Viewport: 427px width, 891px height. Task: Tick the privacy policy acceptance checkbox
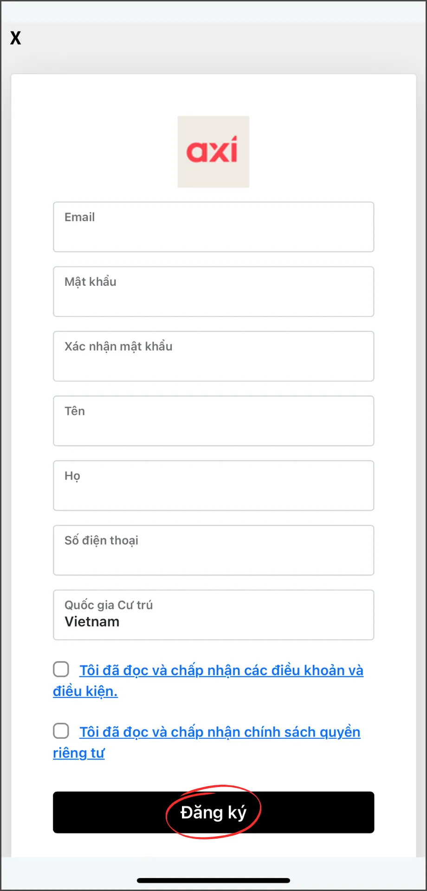point(61,731)
